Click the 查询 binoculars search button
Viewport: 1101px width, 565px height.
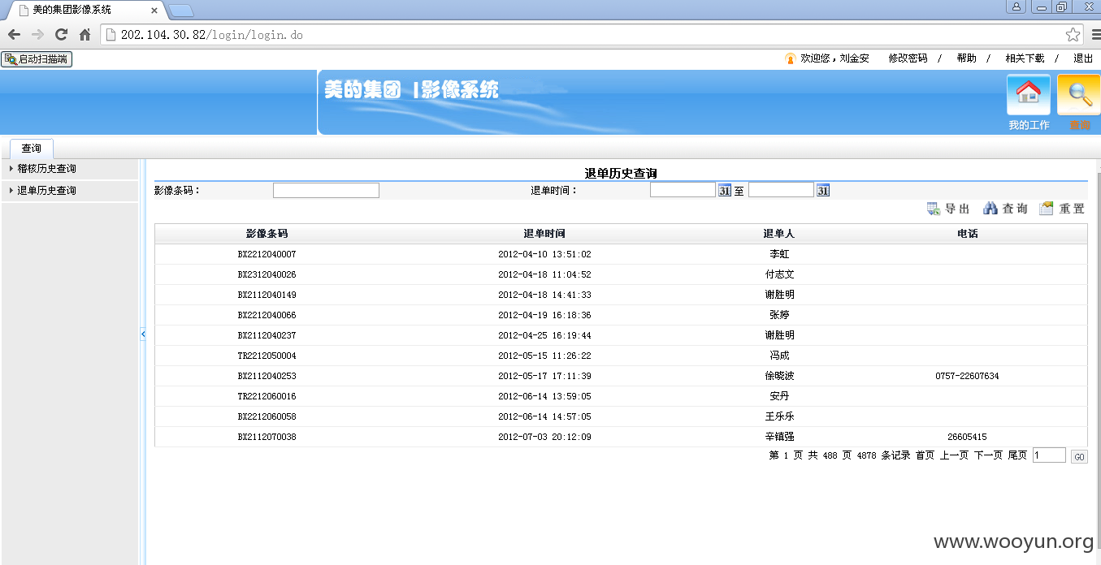click(1005, 209)
